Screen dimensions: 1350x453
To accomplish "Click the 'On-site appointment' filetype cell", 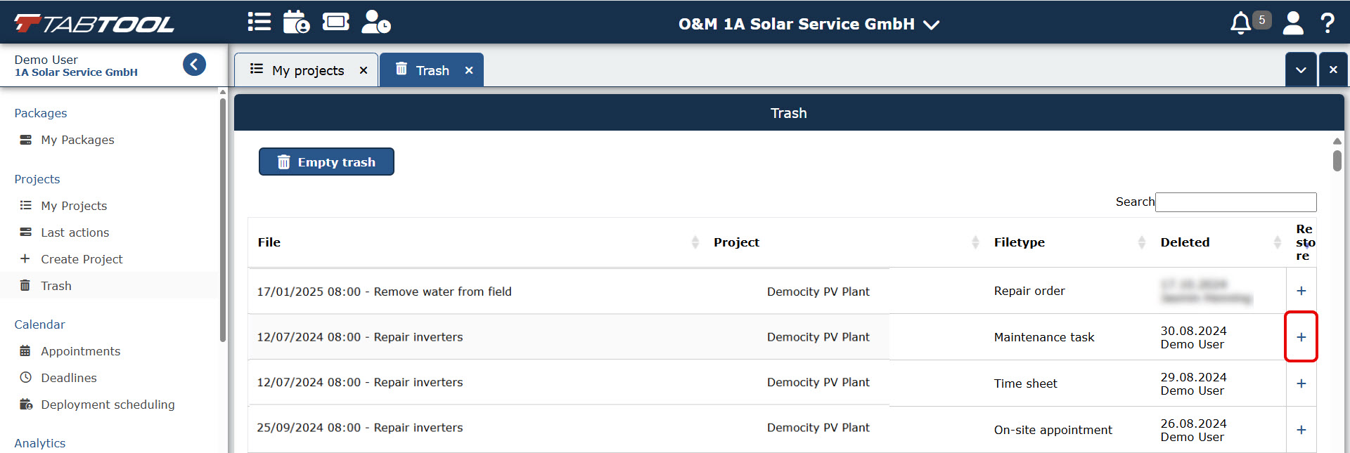I will [x=1053, y=430].
